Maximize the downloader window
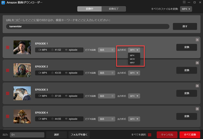The width and height of the screenshot is (203, 139). 194,2
